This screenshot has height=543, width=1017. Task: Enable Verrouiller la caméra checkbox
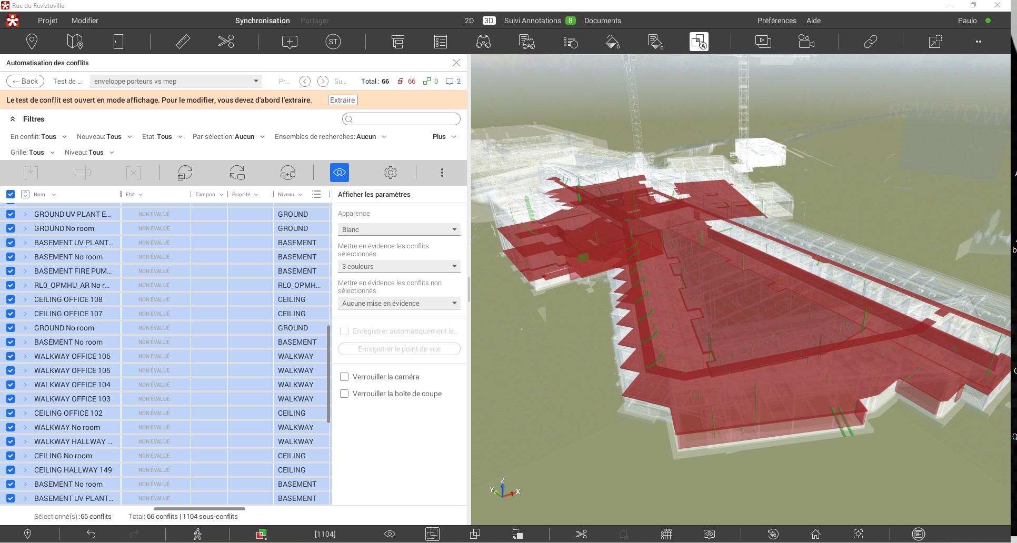344,377
